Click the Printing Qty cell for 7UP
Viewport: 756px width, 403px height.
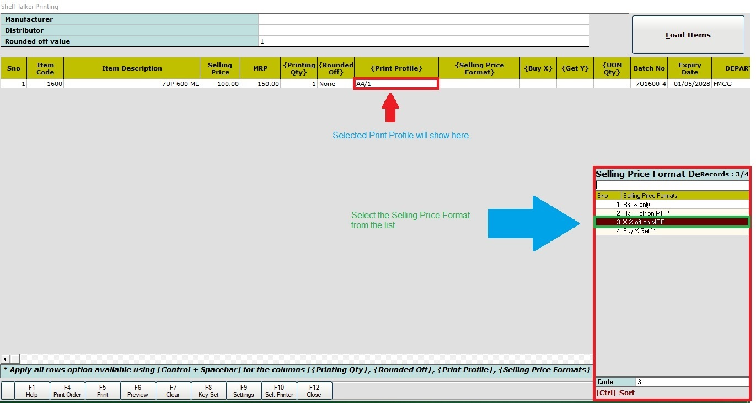[299, 84]
